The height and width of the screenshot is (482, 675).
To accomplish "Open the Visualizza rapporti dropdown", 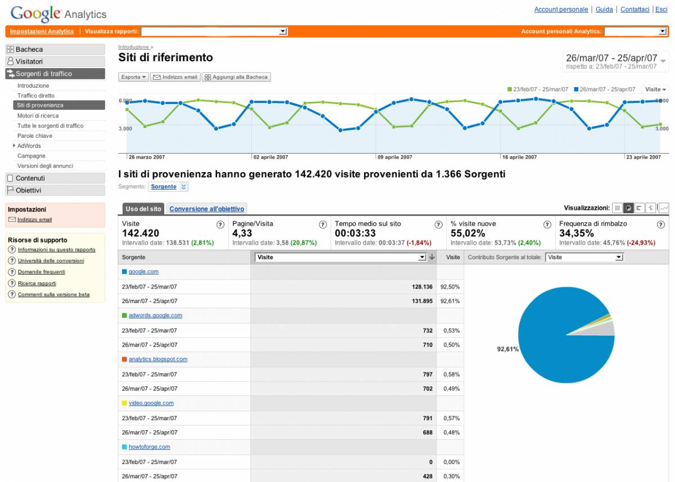I will (214, 31).
